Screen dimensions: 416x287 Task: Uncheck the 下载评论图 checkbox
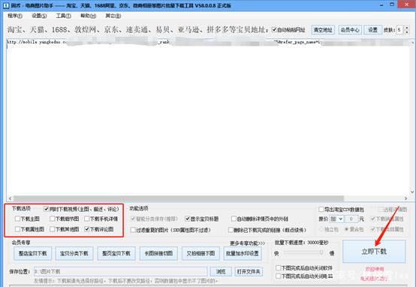(x=87, y=229)
